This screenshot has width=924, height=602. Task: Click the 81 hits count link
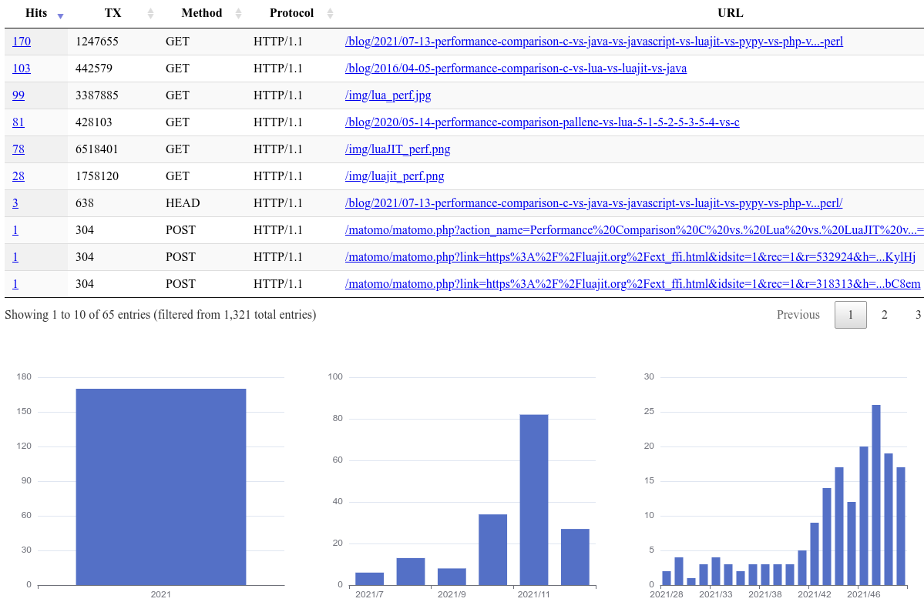click(x=18, y=122)
